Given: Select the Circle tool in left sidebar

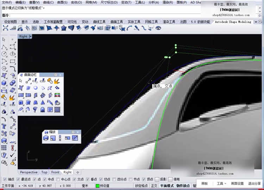Looking at the screenshot, I should point(4,54).
